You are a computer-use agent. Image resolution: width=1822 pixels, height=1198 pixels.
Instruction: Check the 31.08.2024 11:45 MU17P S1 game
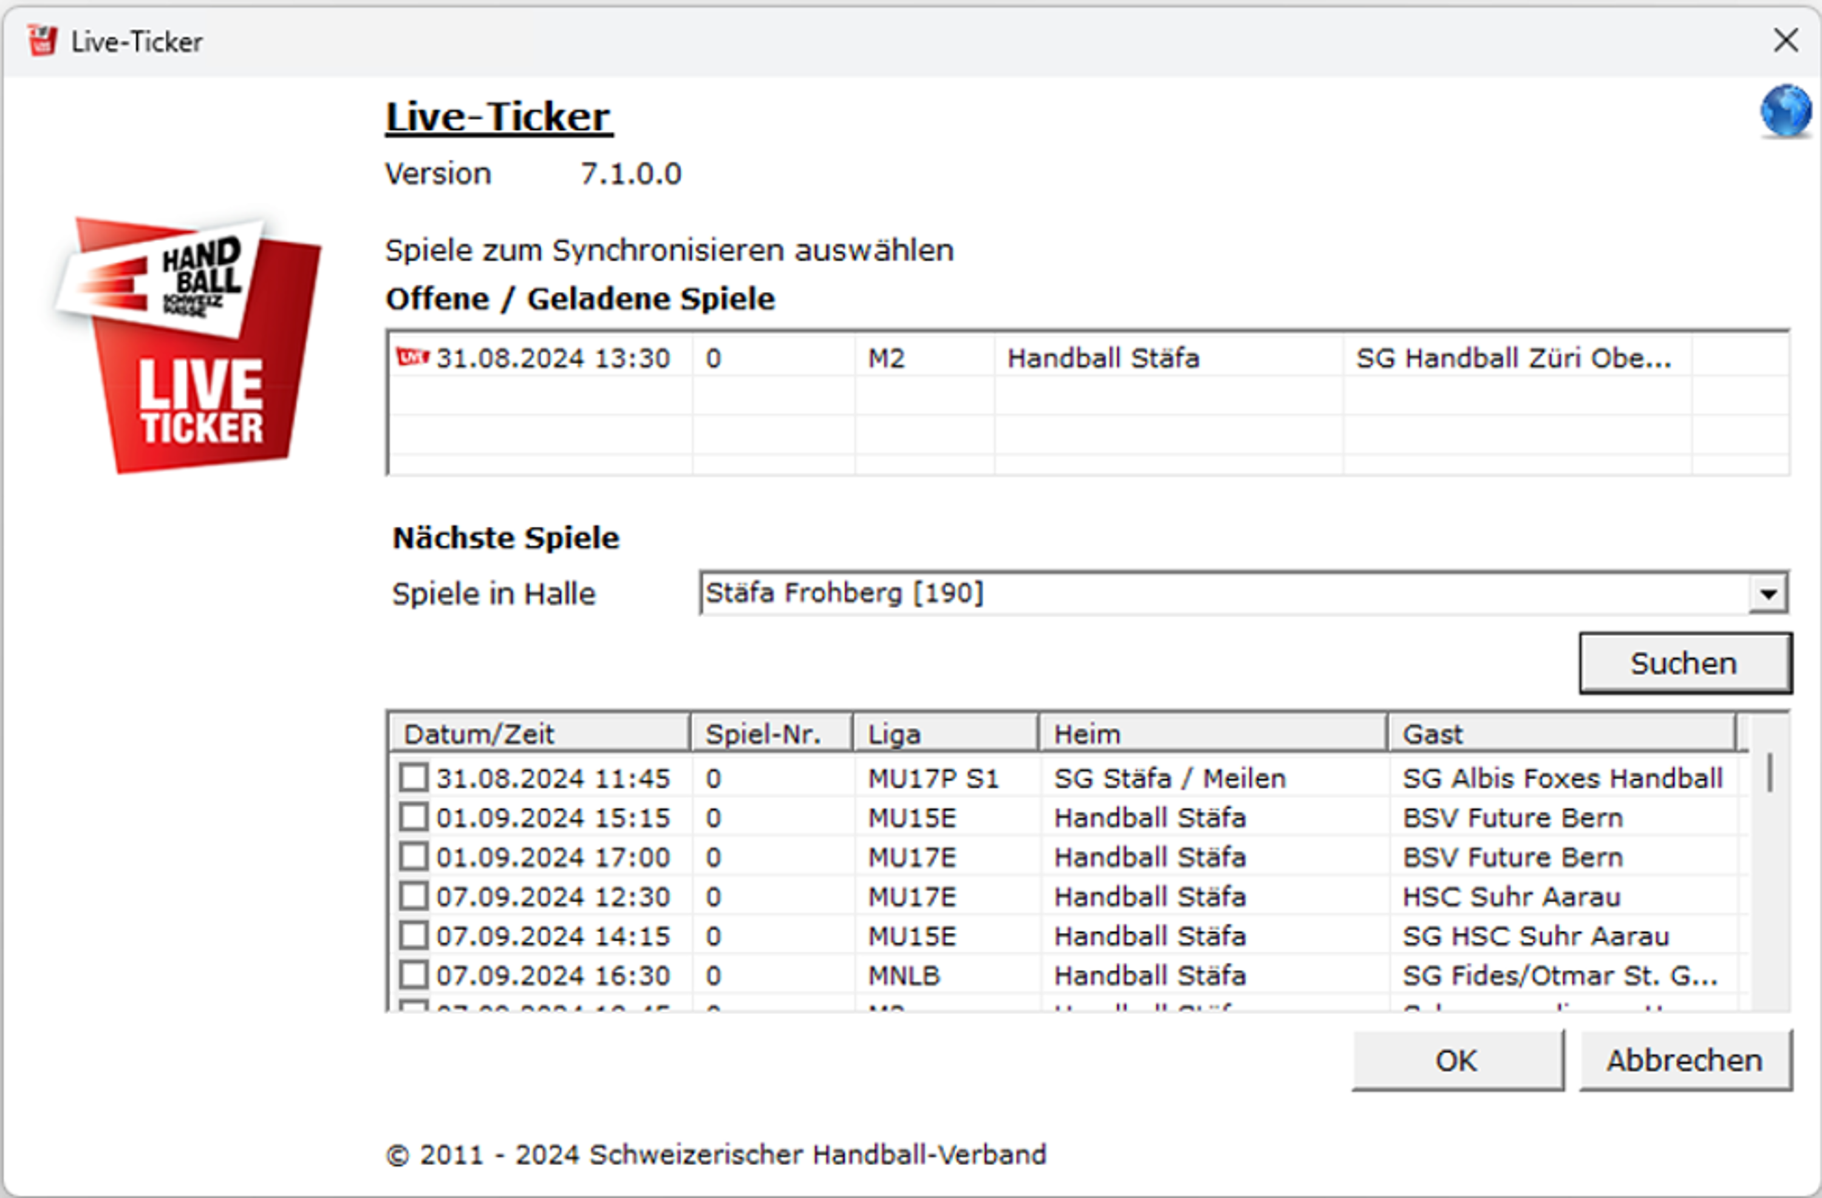[414, 777]
